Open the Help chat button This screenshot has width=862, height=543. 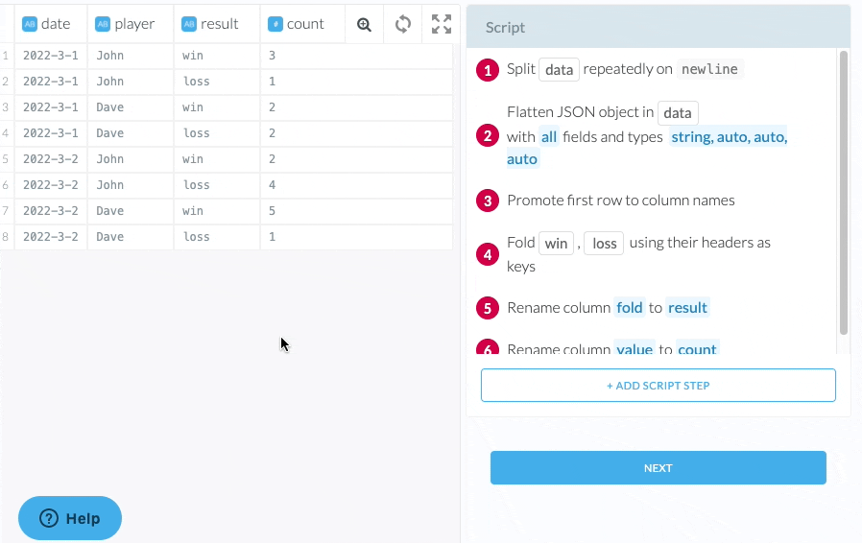(70, 518)
